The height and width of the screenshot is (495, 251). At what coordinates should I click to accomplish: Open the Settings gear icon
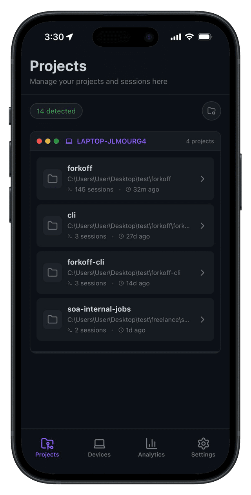click(203, 444)
